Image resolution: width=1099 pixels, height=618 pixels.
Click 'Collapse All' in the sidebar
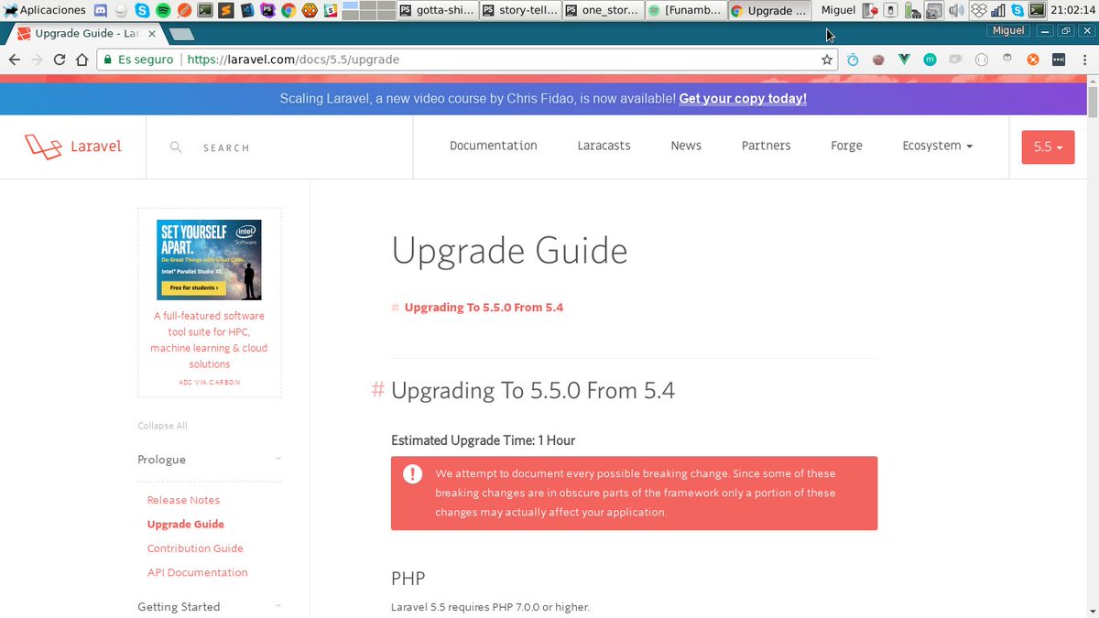[x=162, y=426]
